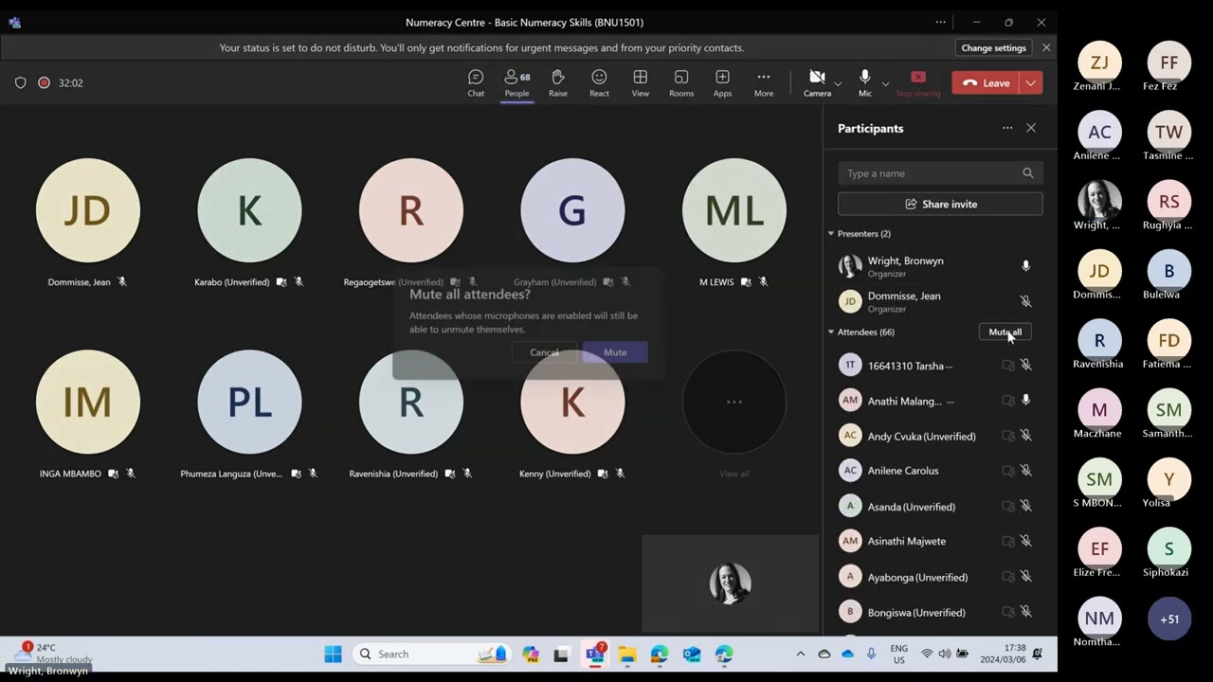Open the Leave dropdown arrow
The image size is (1213, 682).
1030,83
